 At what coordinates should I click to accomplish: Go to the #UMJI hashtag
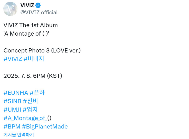click(x=12, y=110)
